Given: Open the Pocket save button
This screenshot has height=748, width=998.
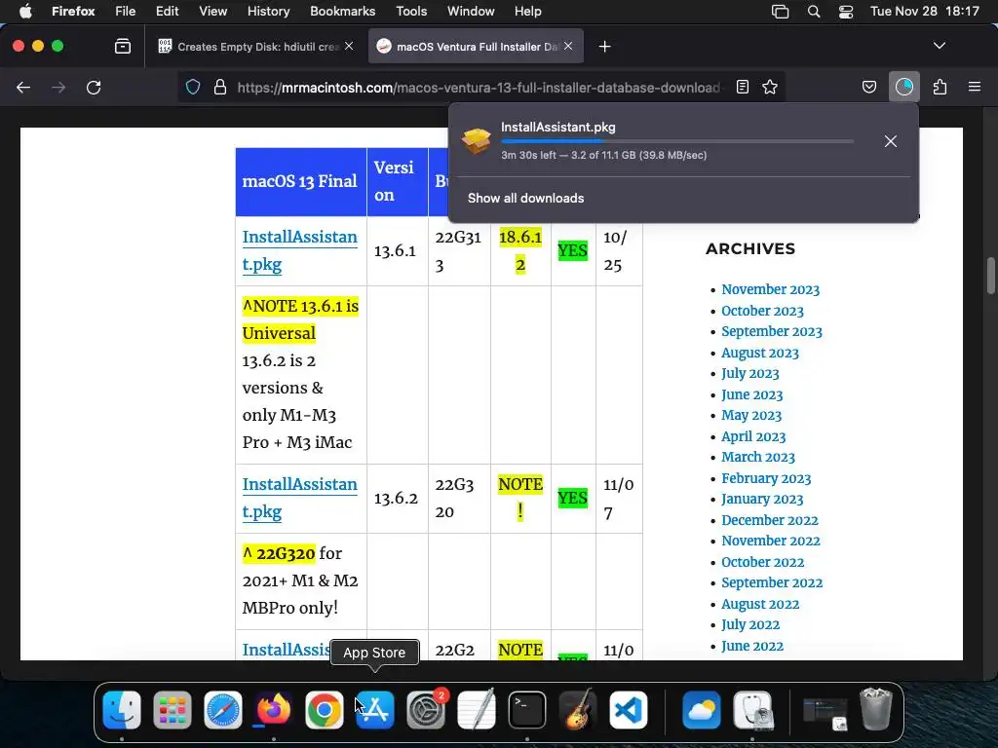Looking at the screenshot, I should click(869, 87).
